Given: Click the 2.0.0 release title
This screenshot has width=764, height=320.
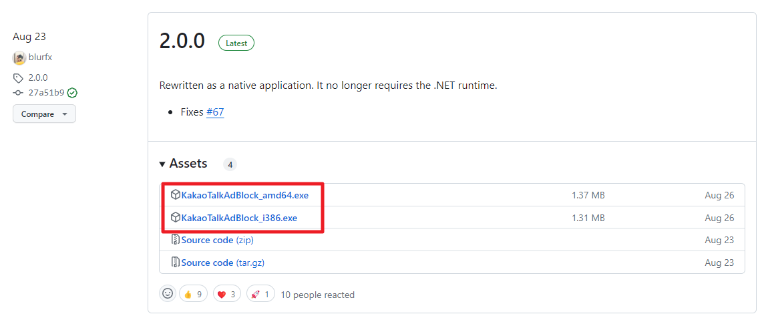Looking at the screenshot, I should (x=182, y=41).
